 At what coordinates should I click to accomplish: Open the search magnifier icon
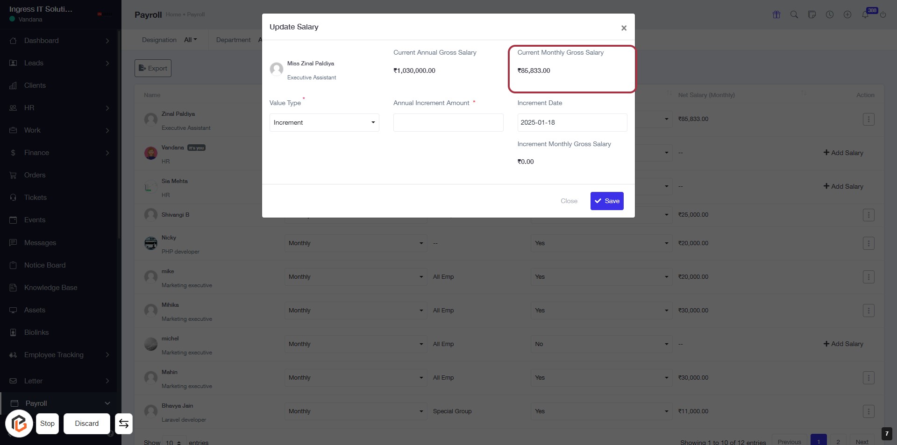pyautogui.click(x=794, y=14)
